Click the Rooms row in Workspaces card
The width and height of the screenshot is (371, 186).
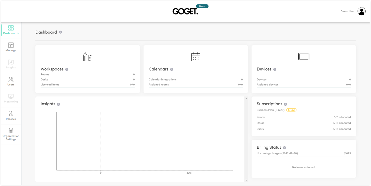[x=88, y=75]
